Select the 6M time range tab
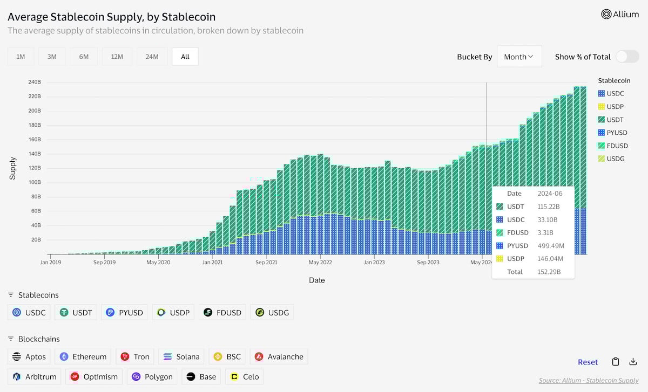This screenshot has height=392, width=648. [x=84, y=57]
